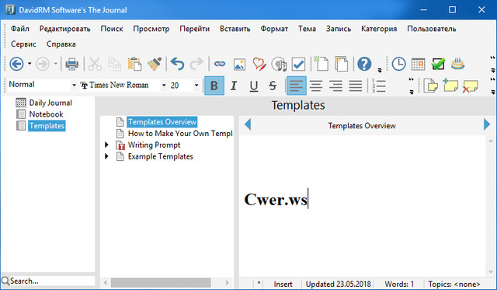Toggle Strikethrough formatting button
Viewport: 497px width, 290px height.
click(273, 86)
